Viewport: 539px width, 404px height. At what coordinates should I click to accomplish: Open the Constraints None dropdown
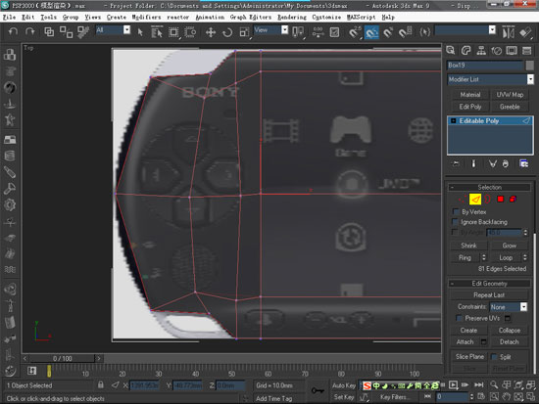click(x=509, y=307)
